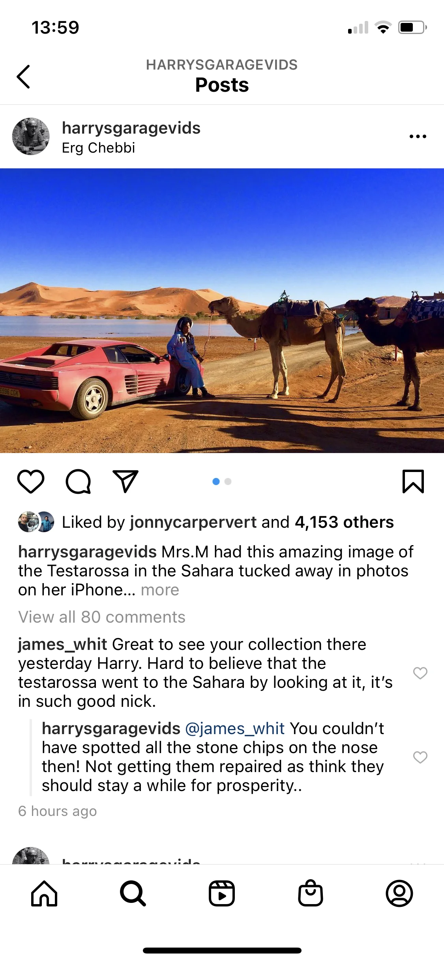
Task: View all 80 comments
Action: click(x=102, y=617)
